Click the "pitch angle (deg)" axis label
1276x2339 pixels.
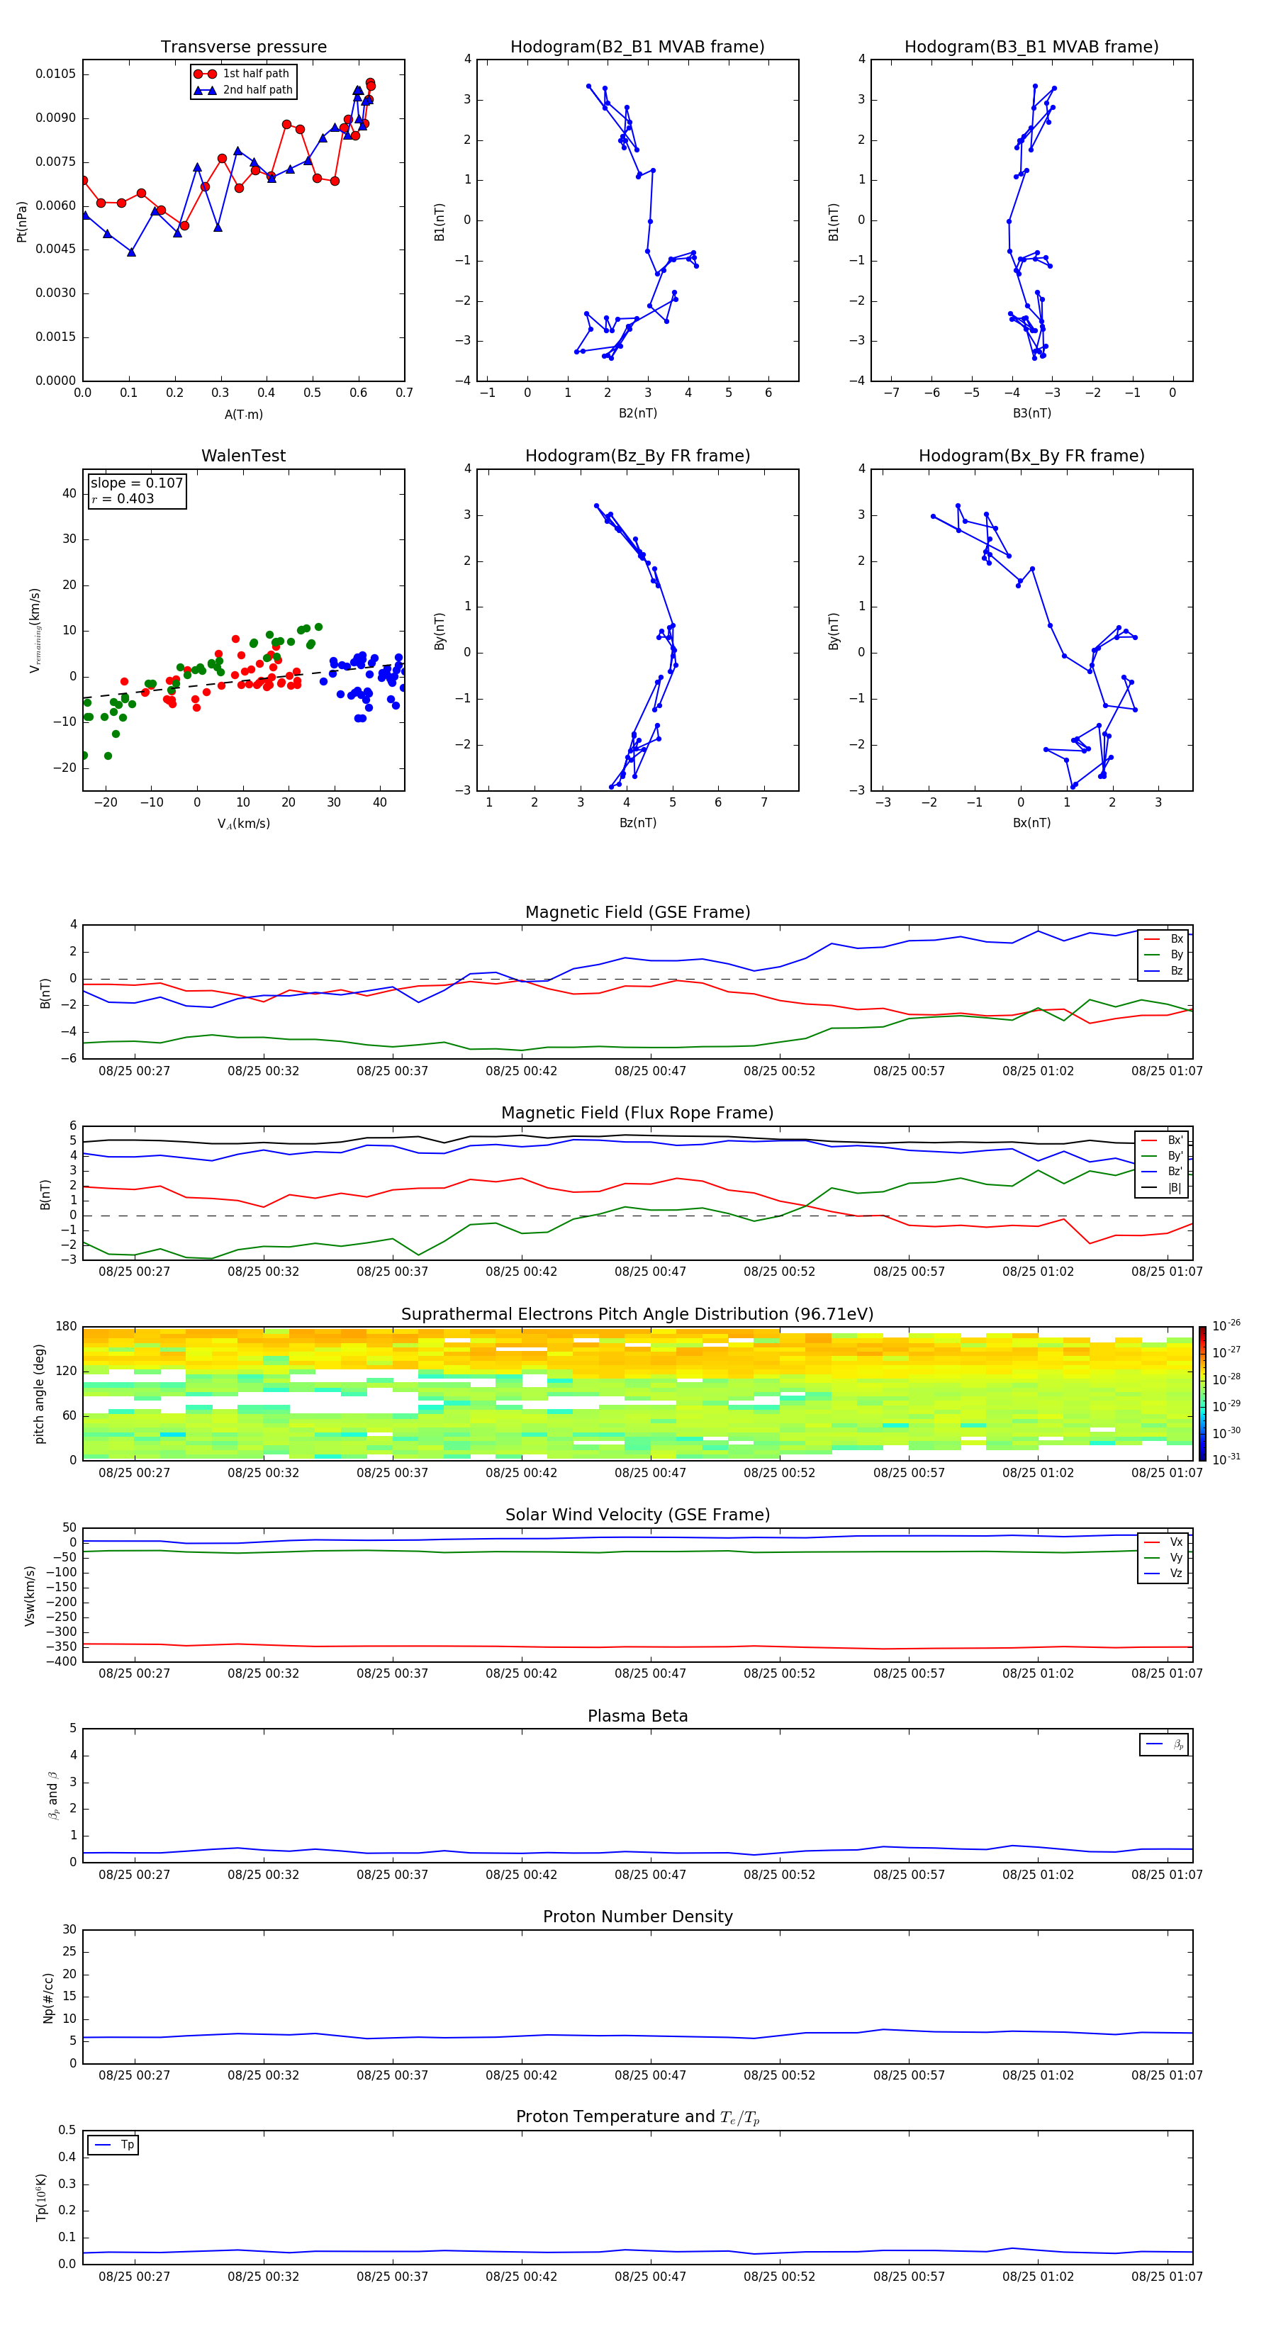point(39,1393)
